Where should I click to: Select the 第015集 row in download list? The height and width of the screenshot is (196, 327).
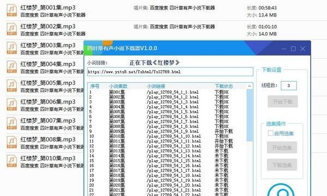click(x=167, y=161)
